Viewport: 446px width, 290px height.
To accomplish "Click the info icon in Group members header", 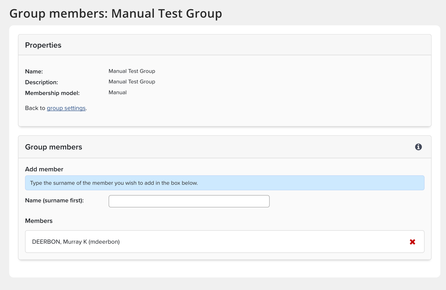I will tap(418, 147).
